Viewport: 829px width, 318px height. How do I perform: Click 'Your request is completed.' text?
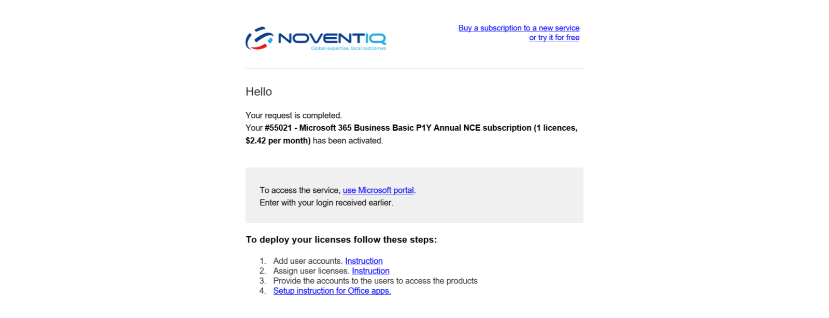[x=294, y=115]
